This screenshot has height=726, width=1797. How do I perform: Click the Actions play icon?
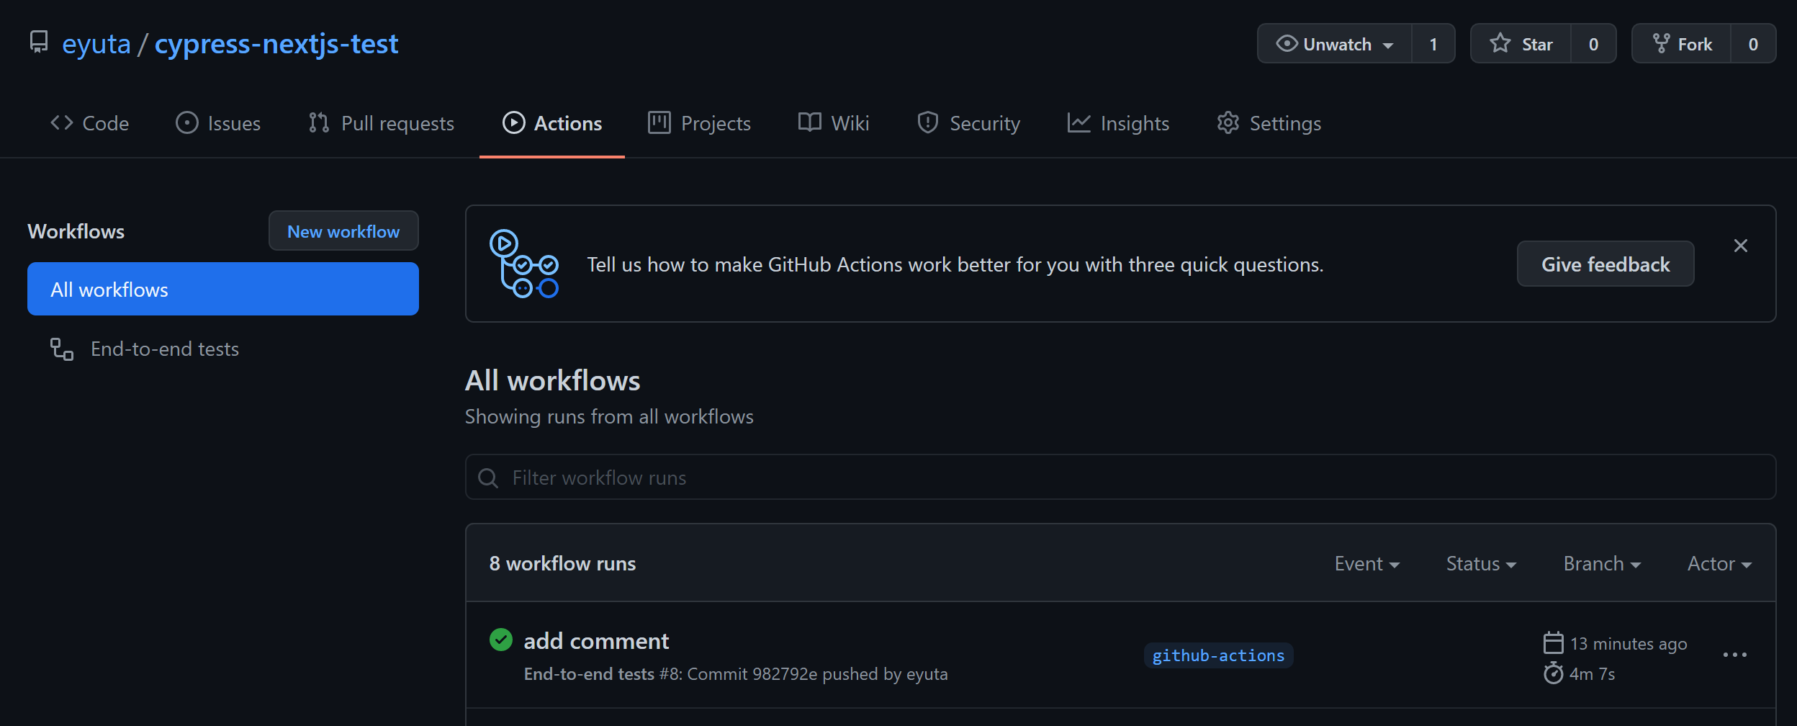point(514,122)
